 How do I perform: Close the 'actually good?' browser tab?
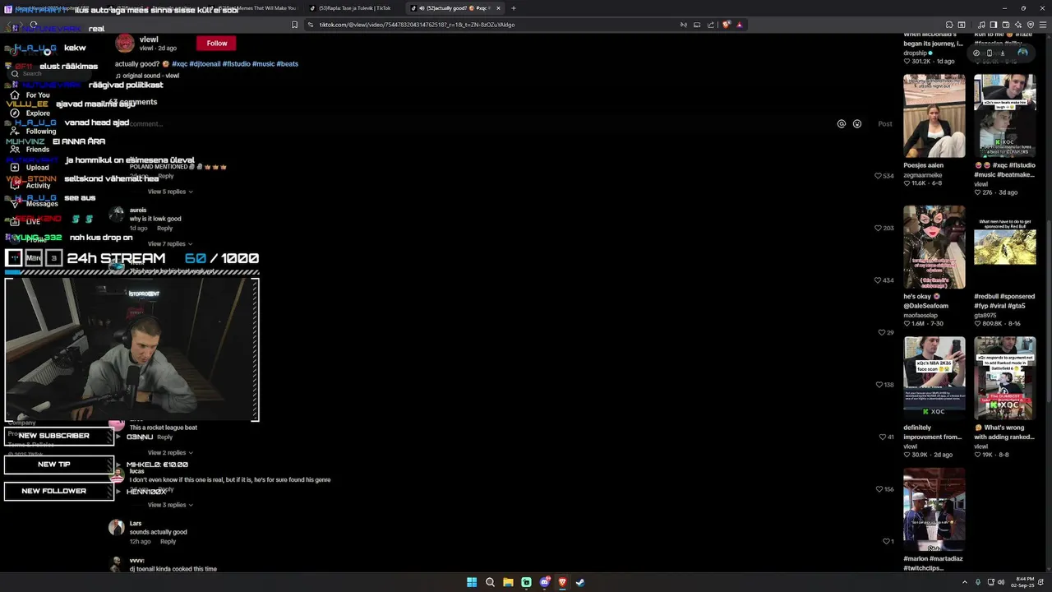(498, 8)
